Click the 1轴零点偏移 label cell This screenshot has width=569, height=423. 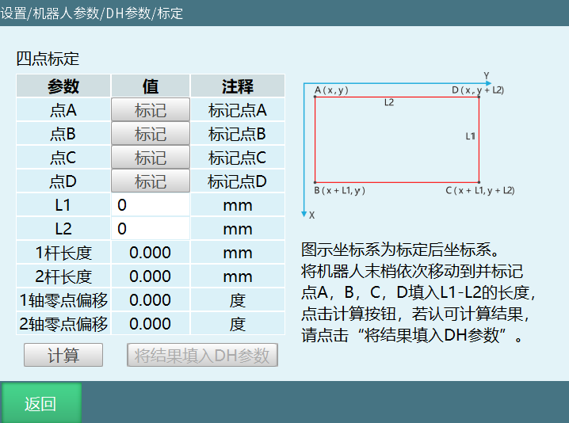pyautogui.click(x=63, y=300)
